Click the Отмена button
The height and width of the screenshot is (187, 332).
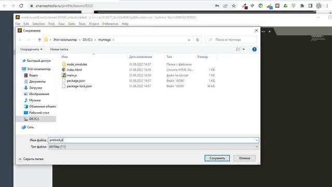tap(244, 158)
